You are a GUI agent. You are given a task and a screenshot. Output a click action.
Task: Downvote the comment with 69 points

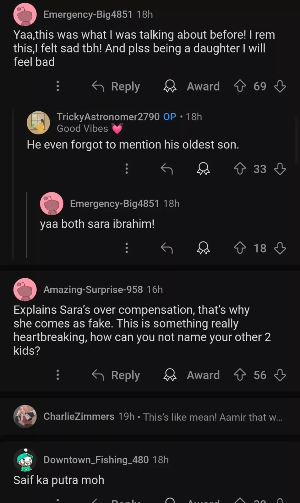click(280, 86)
